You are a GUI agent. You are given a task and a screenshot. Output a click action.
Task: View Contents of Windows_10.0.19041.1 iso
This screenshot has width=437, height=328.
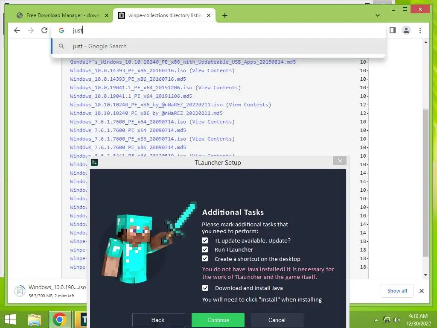click(x=218, y=88)
